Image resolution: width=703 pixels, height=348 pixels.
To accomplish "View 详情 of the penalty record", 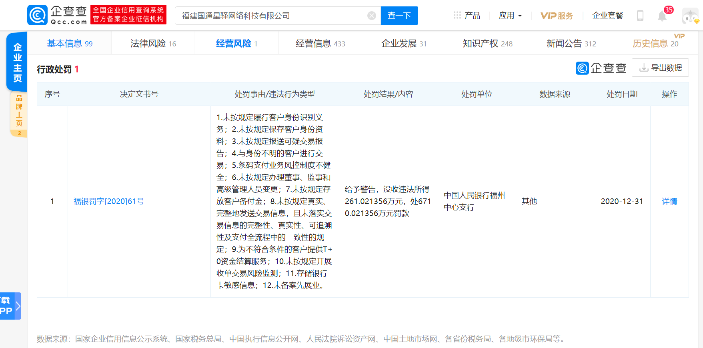I will coord(669,202).
